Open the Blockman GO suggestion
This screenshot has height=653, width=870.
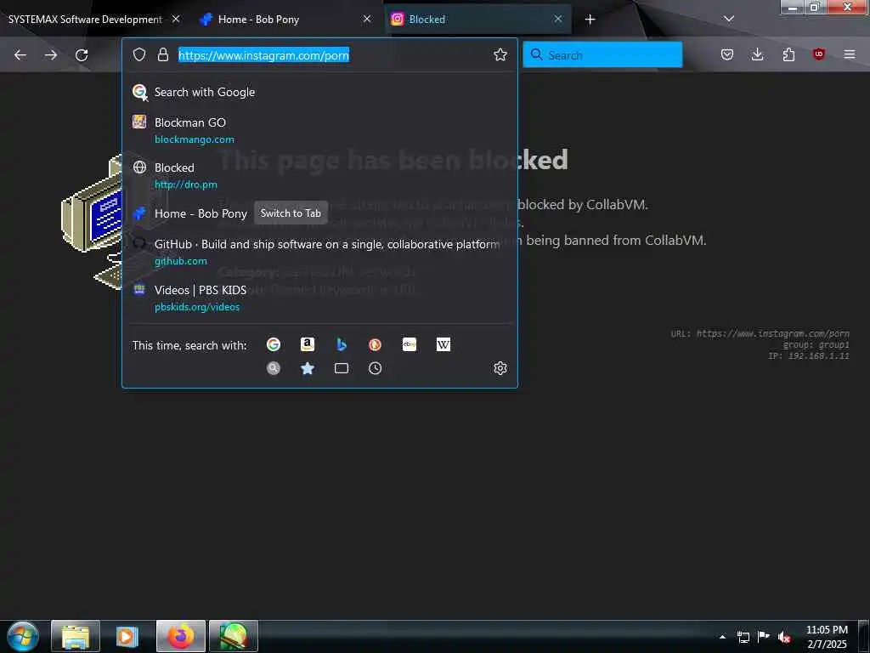pos(319,130)
